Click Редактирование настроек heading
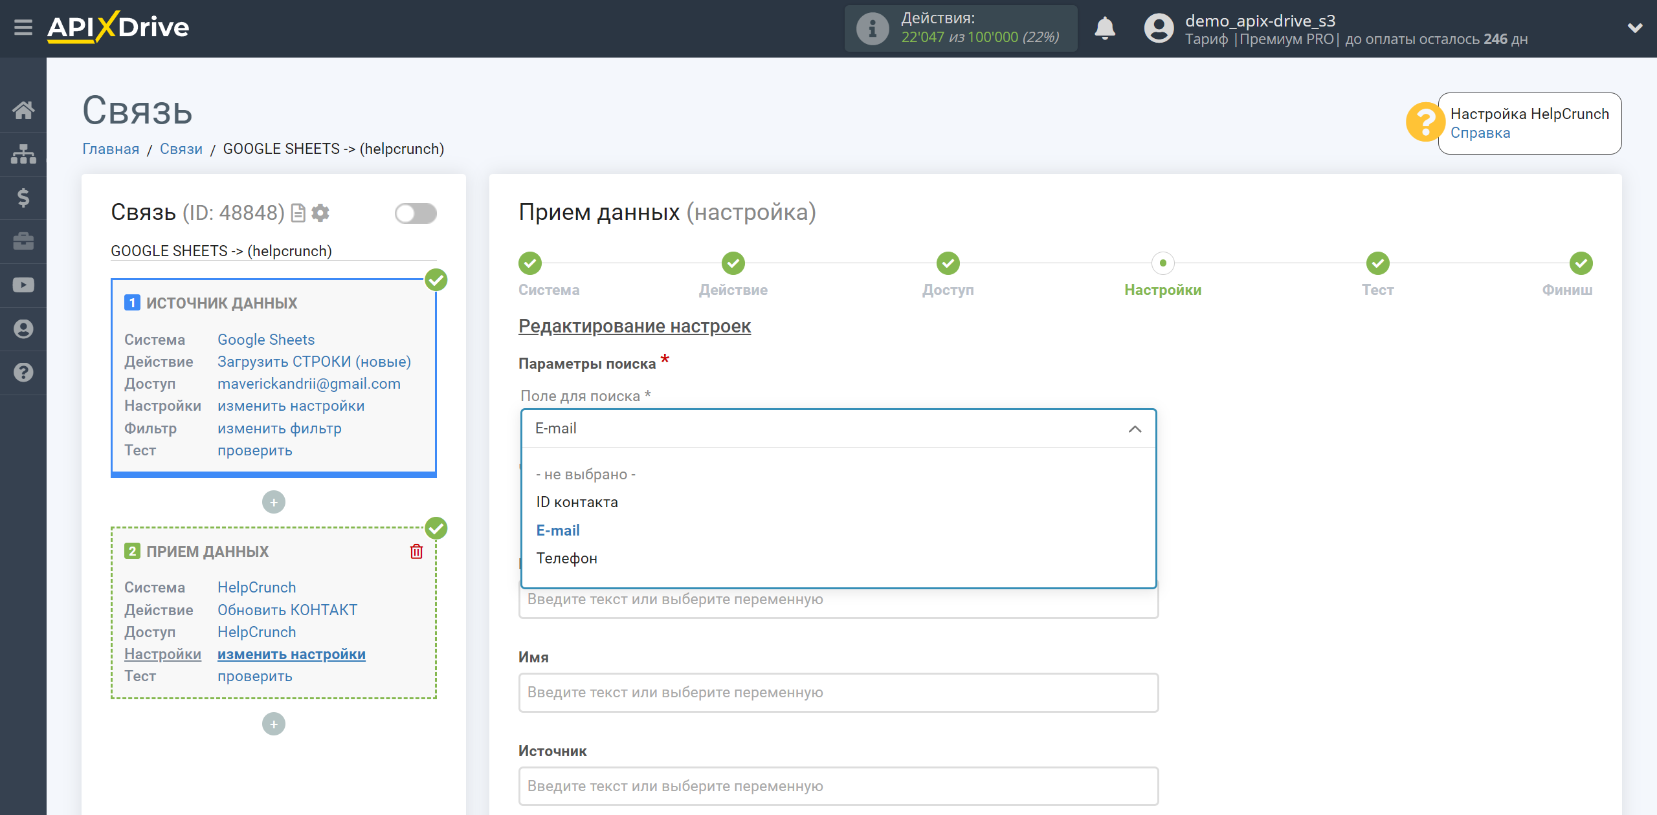The width and height of the screenshot is (1657, 815). tap(634, 326)
